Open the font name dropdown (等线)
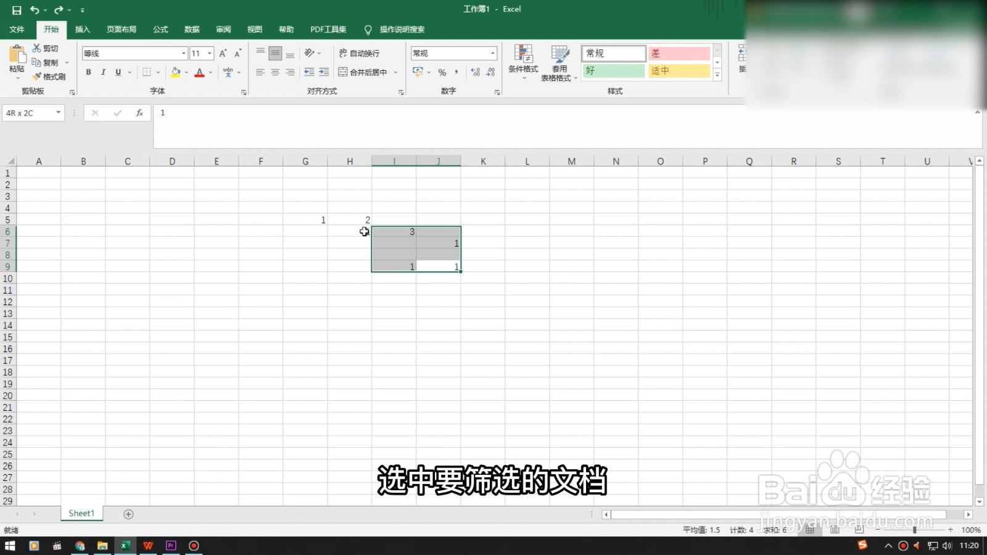The height and width of the screenshot is (555, 987). (x=183, y=54)
